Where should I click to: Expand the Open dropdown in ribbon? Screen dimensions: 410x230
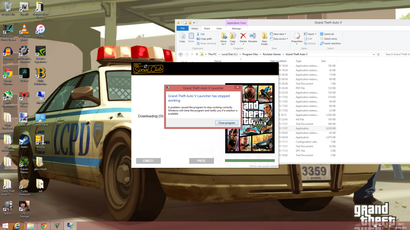click(316, 34)
